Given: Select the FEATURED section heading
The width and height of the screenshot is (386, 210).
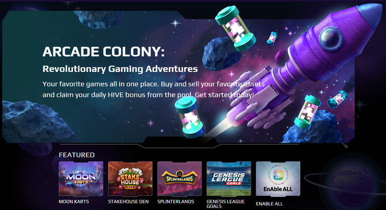Looking at the screenshot, I should pyautogui.click(x=76, y=155).
